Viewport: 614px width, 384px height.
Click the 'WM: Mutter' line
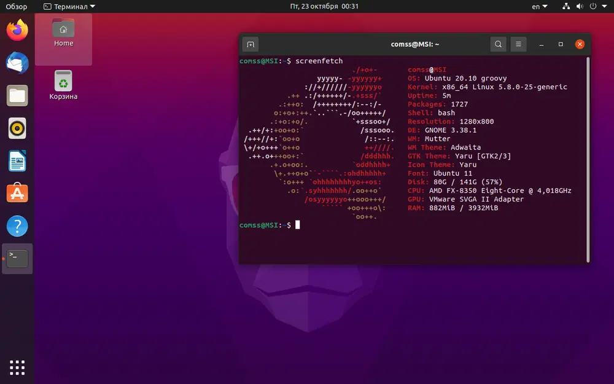pyautogui.click(x=429, y=139)
